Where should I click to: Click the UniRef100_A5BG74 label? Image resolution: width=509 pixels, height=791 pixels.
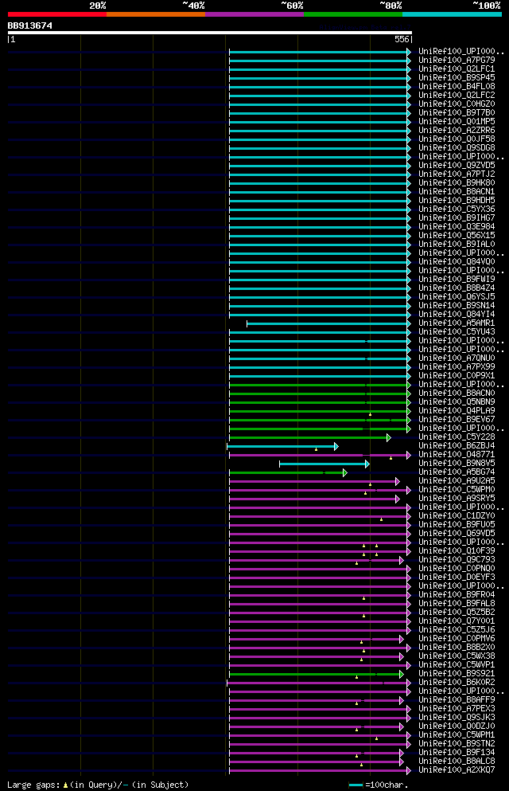(457, 472)
